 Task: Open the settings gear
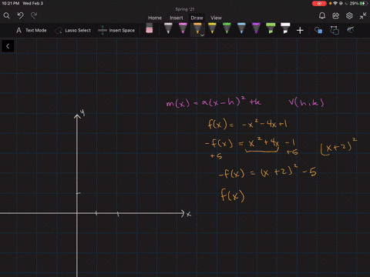click(x=349, y=16)
